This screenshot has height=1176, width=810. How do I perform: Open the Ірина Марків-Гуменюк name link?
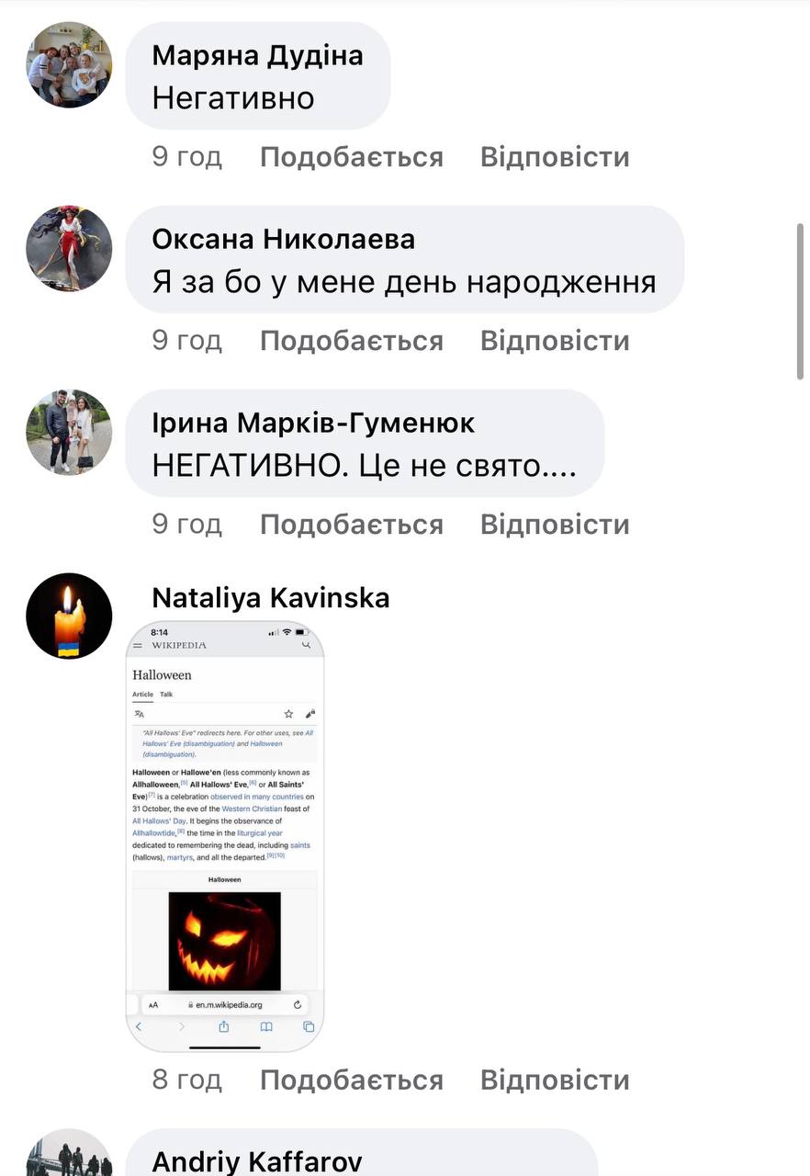(313, 423)
